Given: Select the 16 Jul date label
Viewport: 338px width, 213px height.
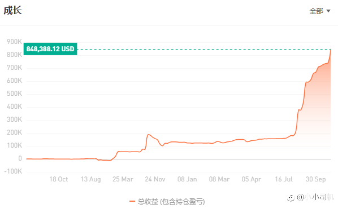Looking at the screenshot, I should [284, 179].
